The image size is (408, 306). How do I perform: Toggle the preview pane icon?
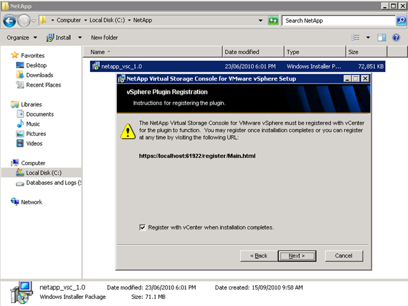(x=381, y=38)
